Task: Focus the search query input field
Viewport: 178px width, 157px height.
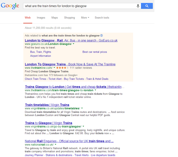Action: pyautogui.click(x=80, y=6)
